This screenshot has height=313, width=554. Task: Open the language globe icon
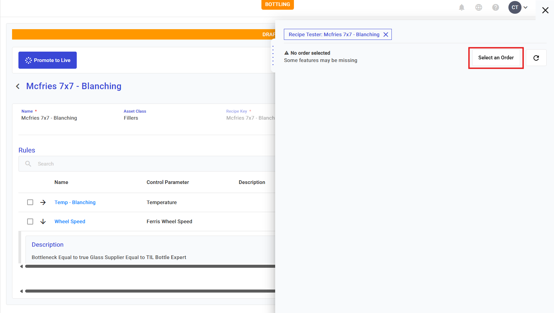[x=479, y=7]
